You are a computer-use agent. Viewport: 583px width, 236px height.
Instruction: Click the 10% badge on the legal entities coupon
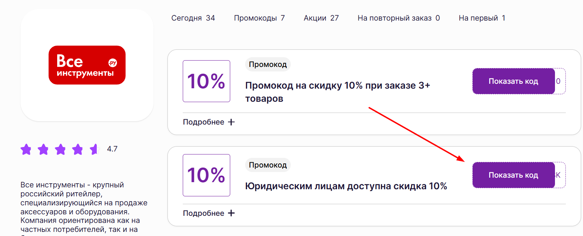coord(206,175)
